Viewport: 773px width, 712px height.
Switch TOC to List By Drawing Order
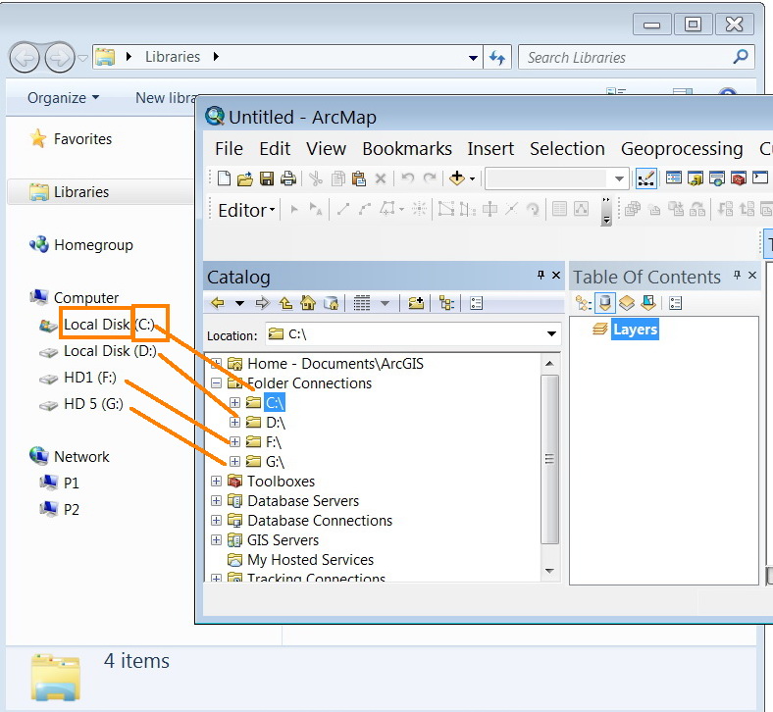click(584, 303)
